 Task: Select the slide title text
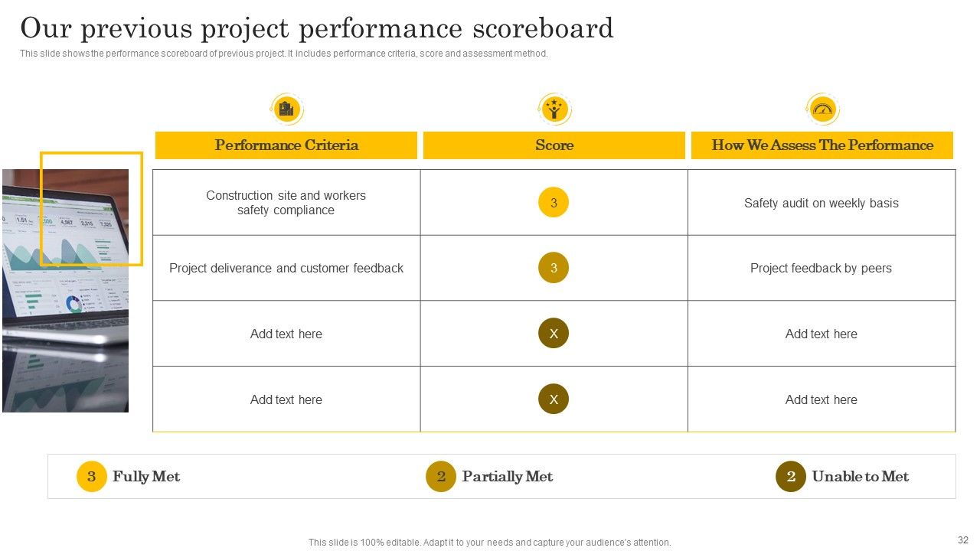click(317, 28)
